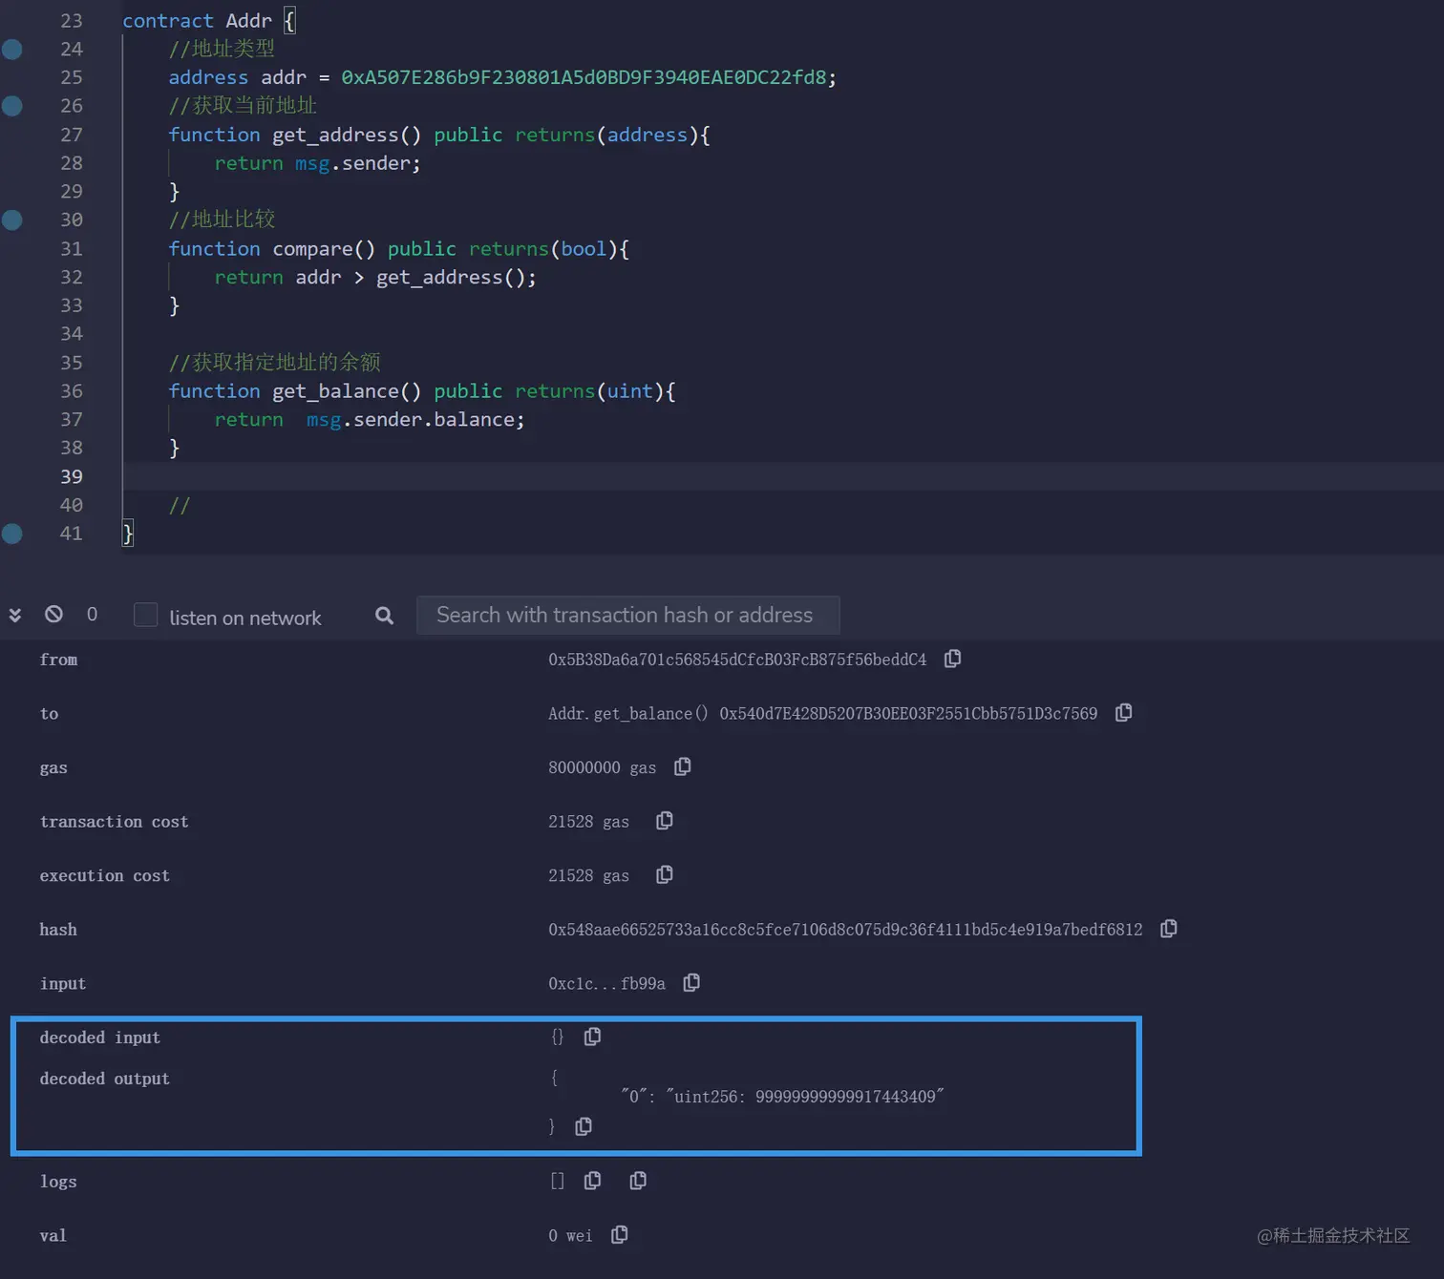The image size is (1444, 1279).
Task: Copy the decoded output value
Action: (584, 1126)
